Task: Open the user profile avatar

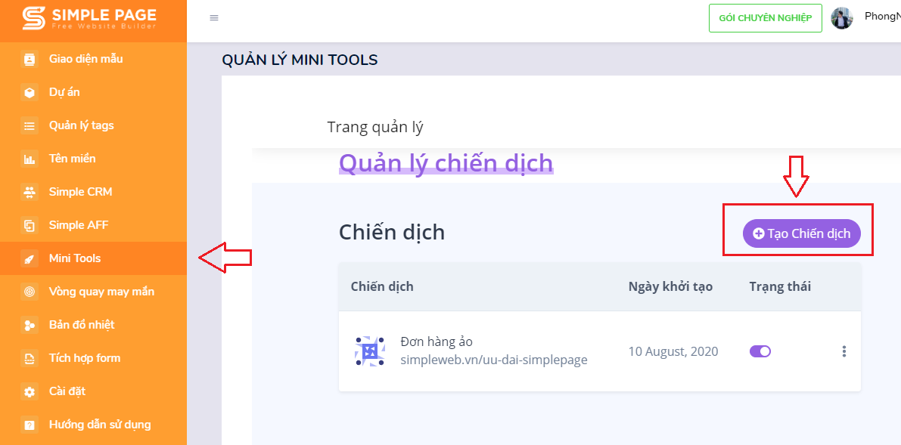Action: 842,18
